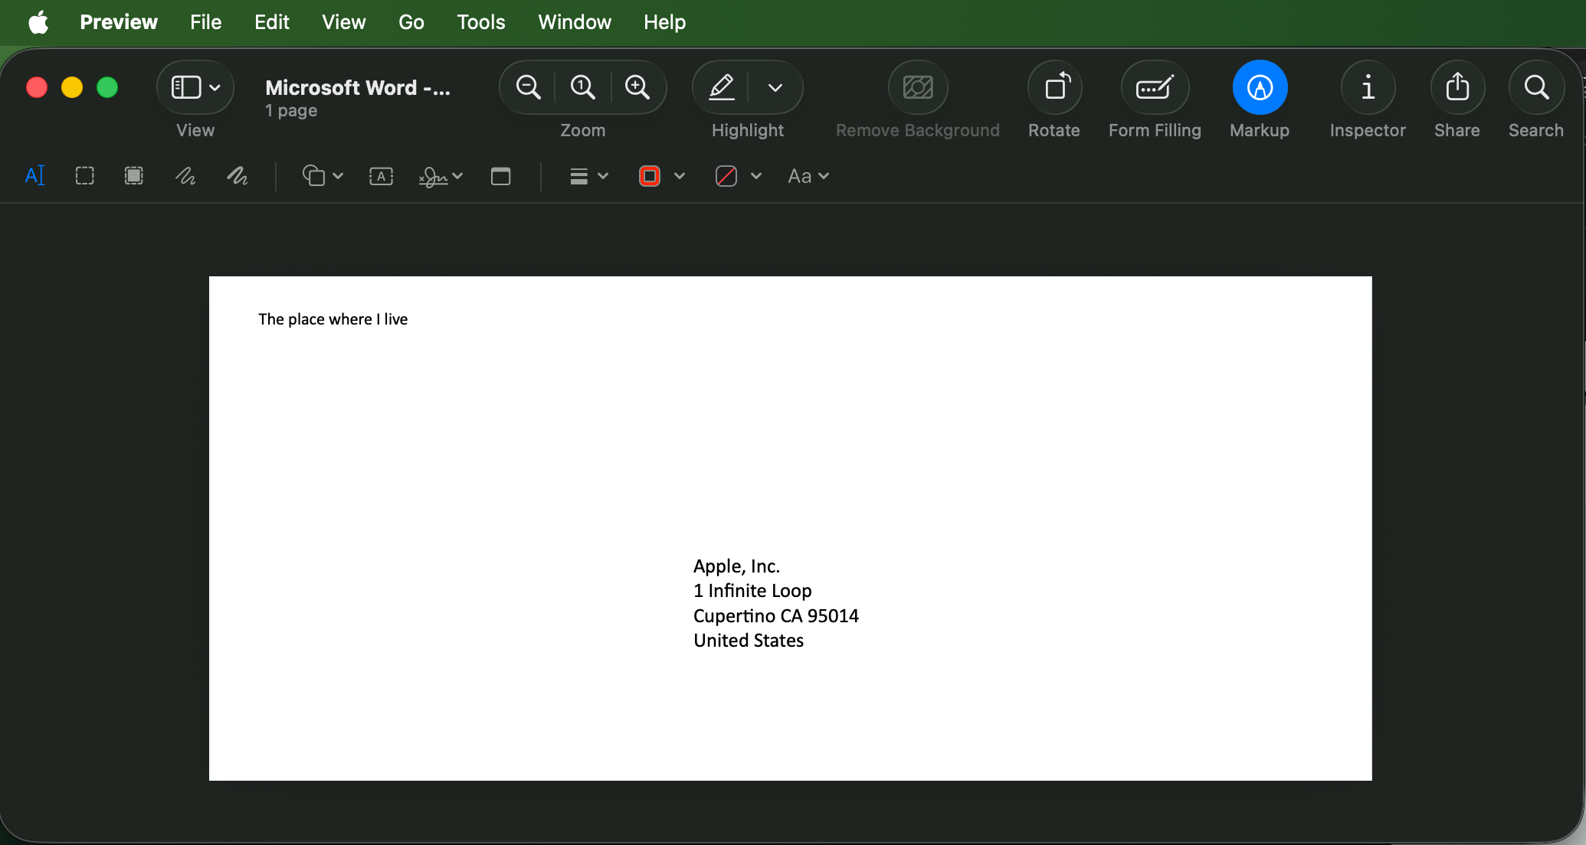Select the Draw tool
Viewport: 1586px width, 845px height.
238,176
